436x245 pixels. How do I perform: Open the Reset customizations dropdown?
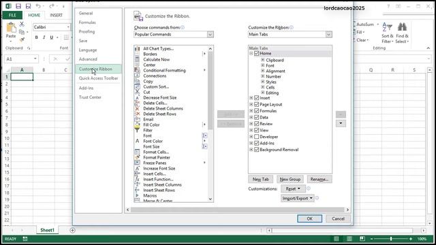tap(293, 189)
